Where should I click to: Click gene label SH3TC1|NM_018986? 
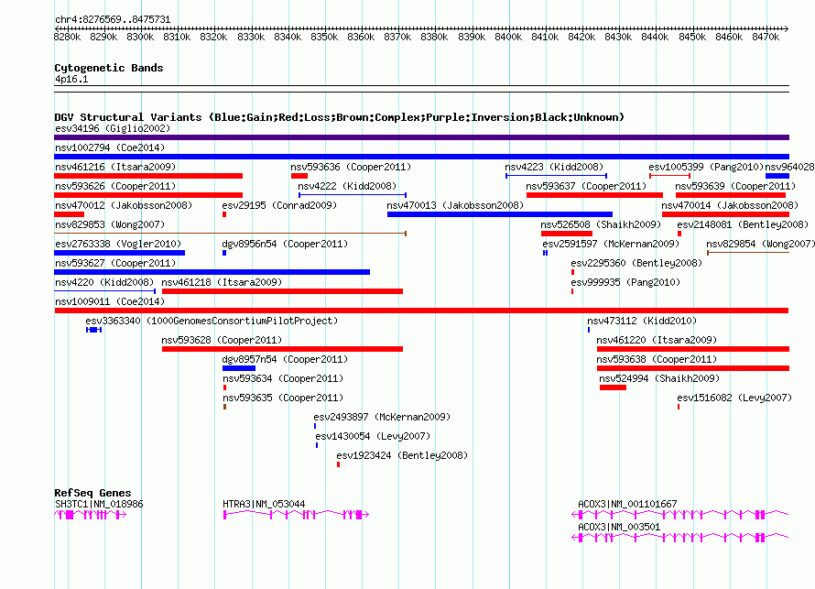click(99, 504)
